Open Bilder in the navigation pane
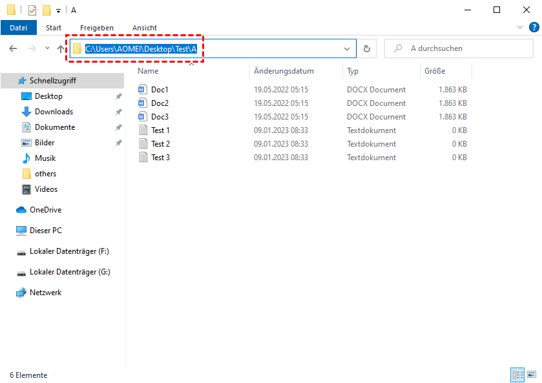 click(45, 143)
